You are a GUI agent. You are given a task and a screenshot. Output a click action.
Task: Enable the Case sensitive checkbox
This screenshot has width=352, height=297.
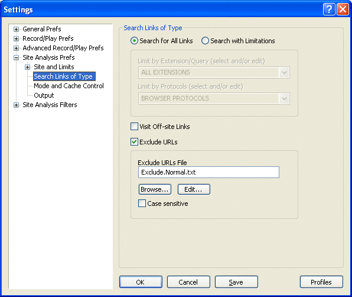click(x=142, y=204)
